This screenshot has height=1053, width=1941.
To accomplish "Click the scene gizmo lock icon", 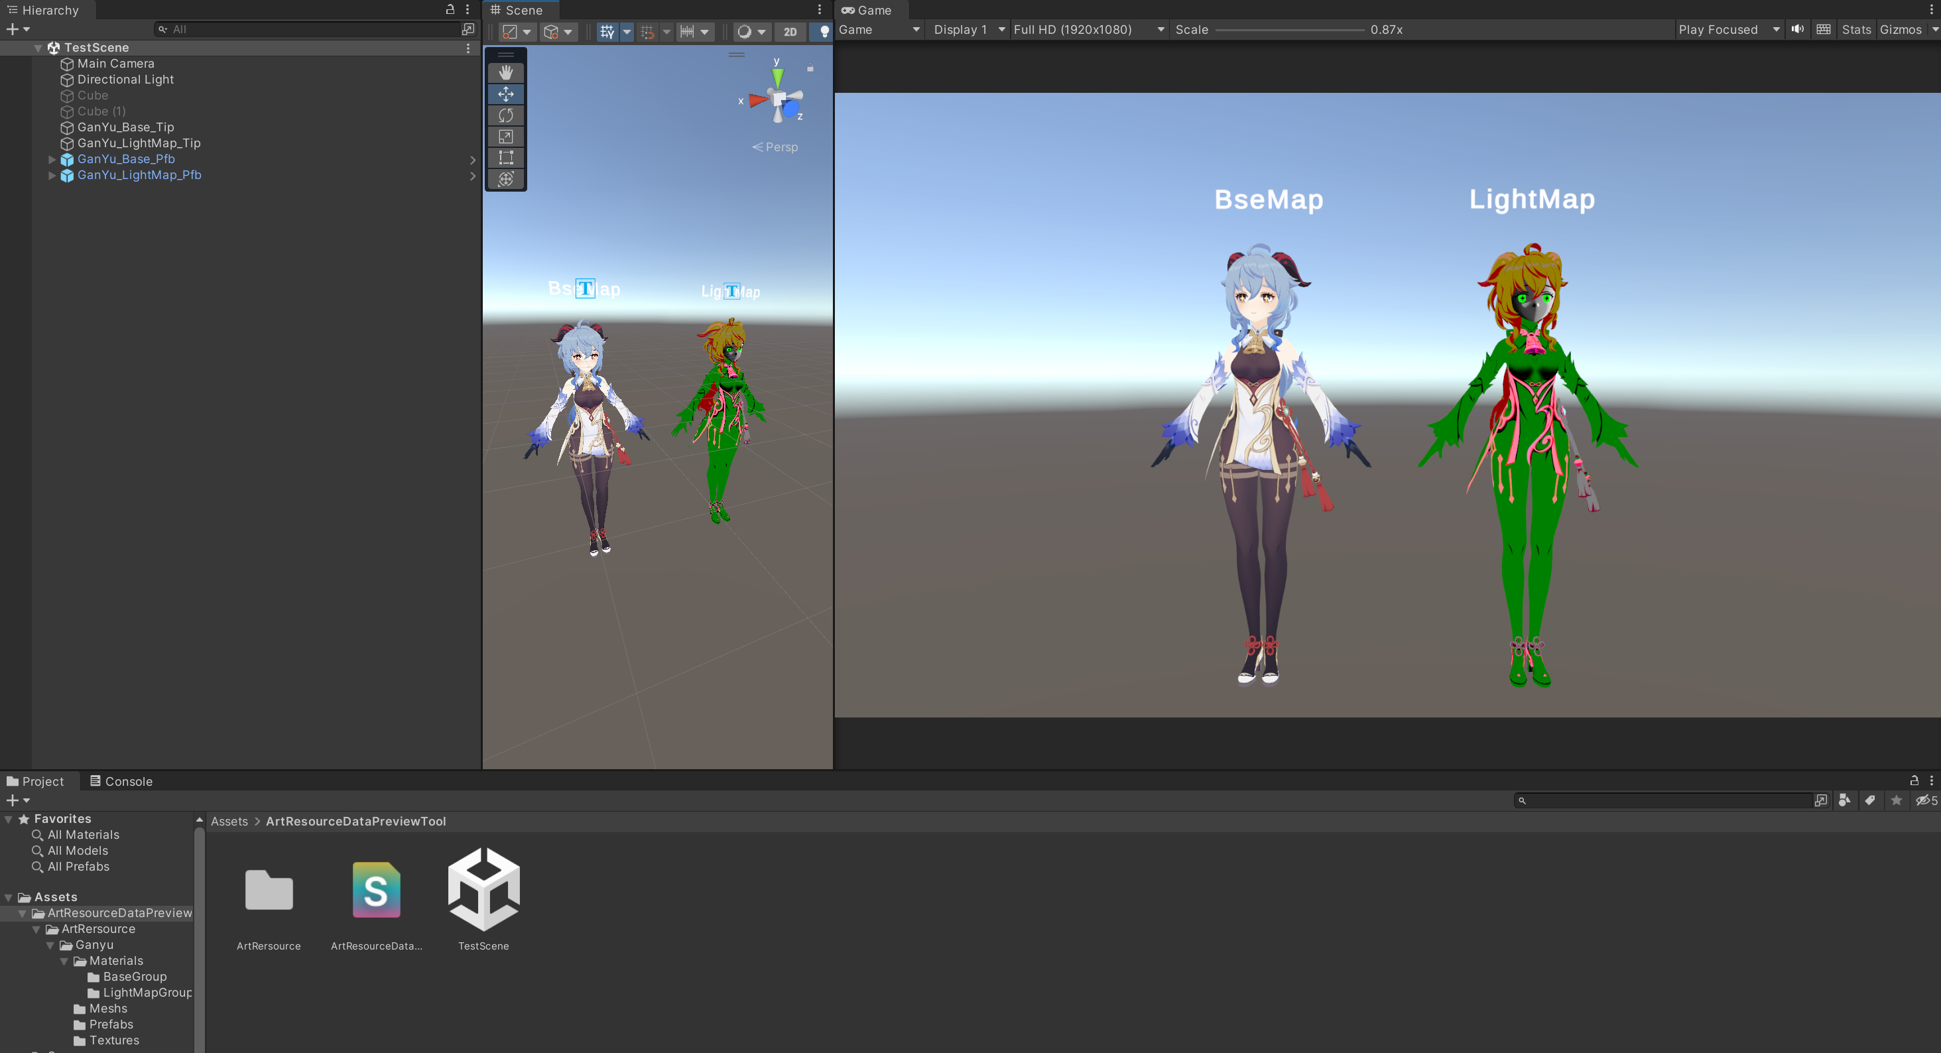I will tap(810, 68).
